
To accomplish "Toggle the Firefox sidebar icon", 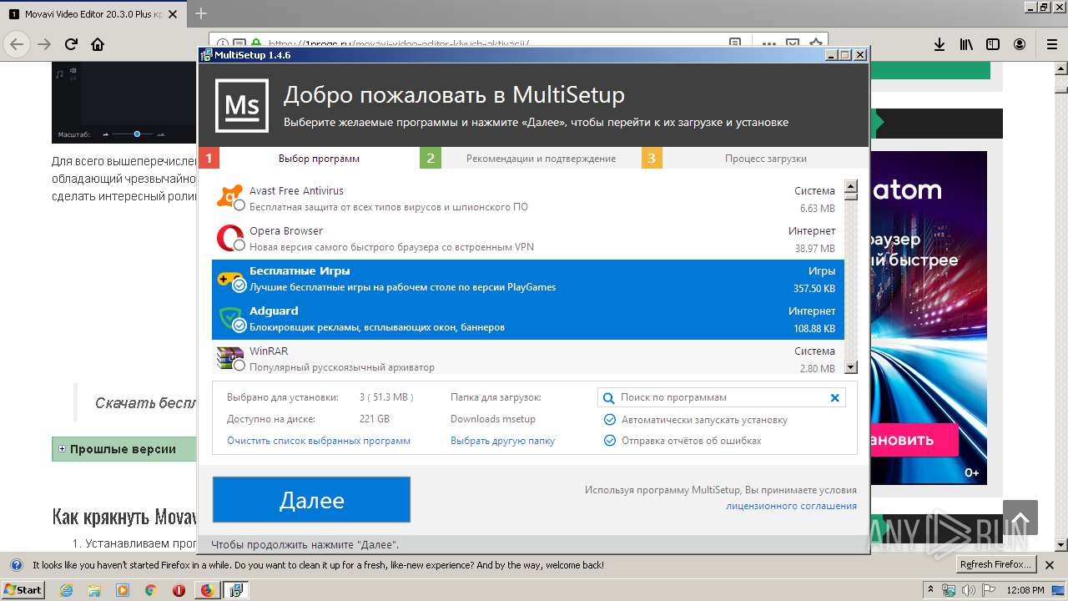I will click(993, 44).
